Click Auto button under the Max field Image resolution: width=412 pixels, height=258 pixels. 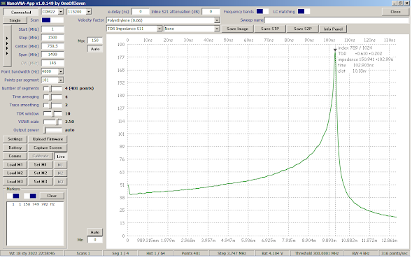tap(95, 49)
